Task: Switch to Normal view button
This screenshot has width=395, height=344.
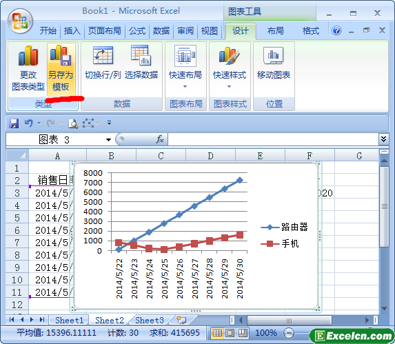Action: click(217, 333)
